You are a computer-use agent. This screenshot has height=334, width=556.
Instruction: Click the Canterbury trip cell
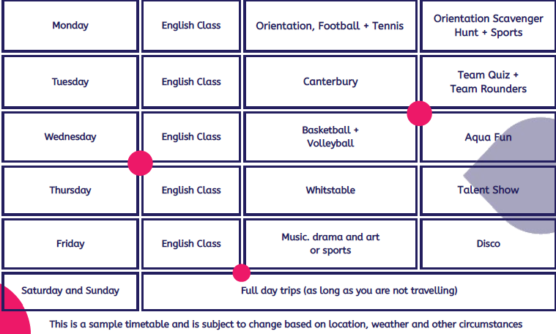(330, 81)
